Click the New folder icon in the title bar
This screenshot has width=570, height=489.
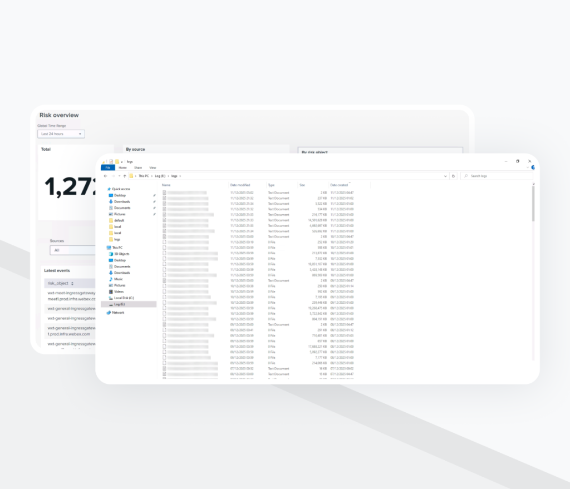point(117,161)
